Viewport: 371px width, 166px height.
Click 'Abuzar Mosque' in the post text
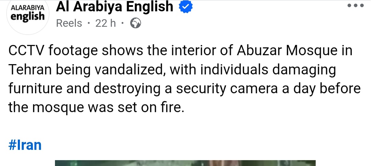(x=287, y=50)
